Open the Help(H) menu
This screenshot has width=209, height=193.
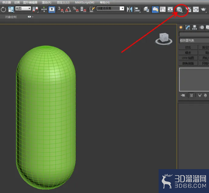pos(105,2)
